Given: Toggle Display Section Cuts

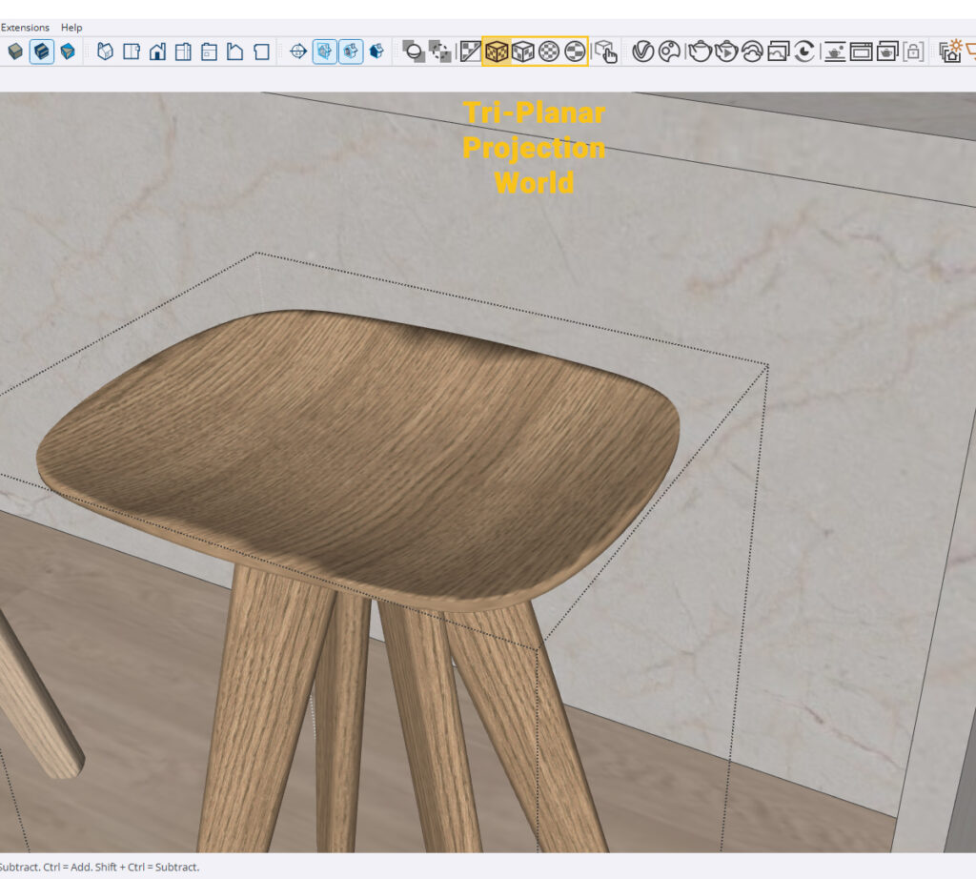Looking at the screenshot, I should 352,51.
